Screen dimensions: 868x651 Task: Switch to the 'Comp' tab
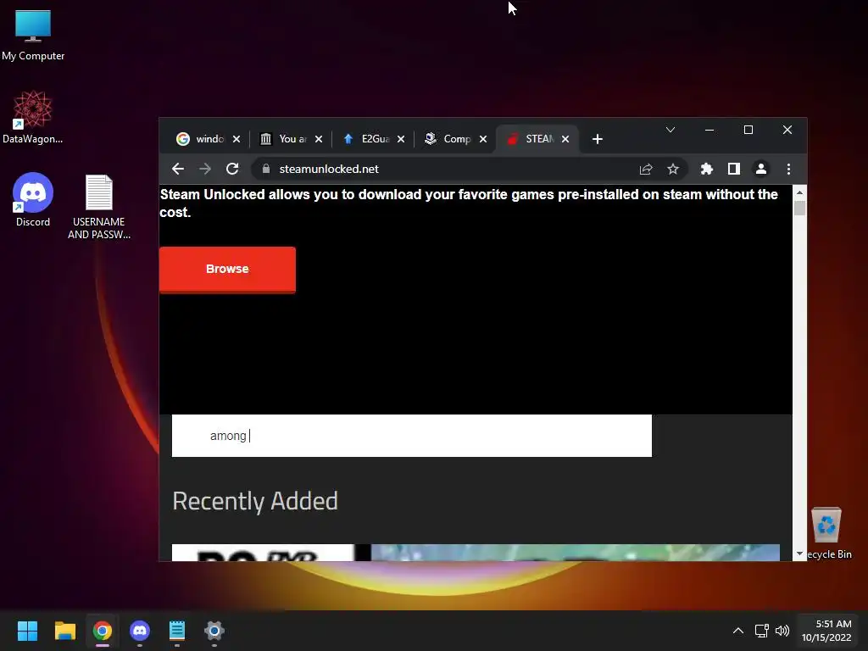coord(448,139)
